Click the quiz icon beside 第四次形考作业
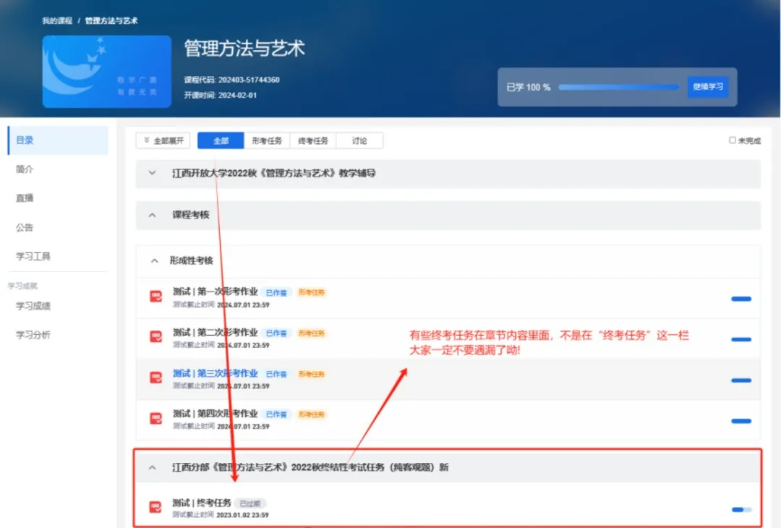 (x=155, y=418)
